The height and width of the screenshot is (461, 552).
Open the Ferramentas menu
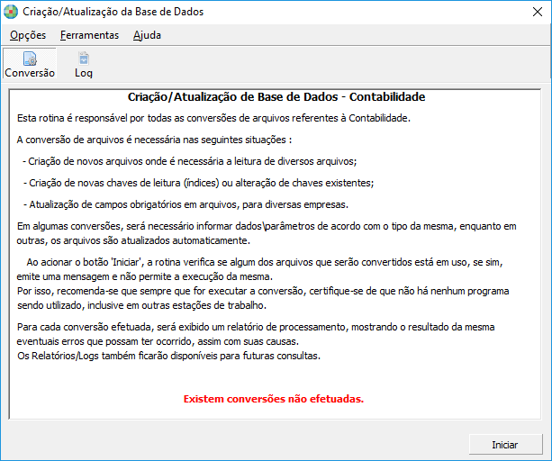click(89, 35)
